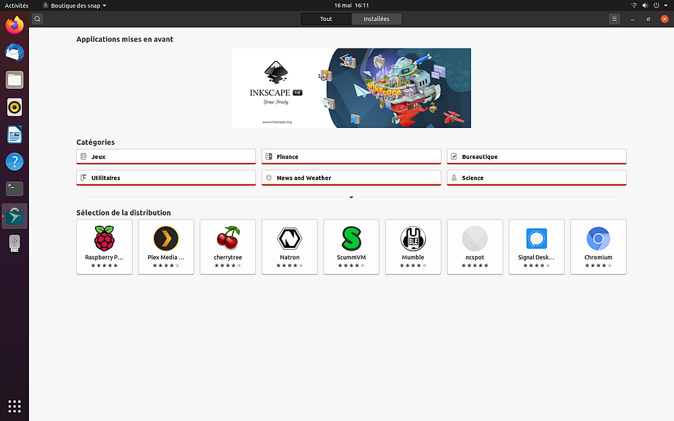Click the Utilitaires category icon

(84, 178)
